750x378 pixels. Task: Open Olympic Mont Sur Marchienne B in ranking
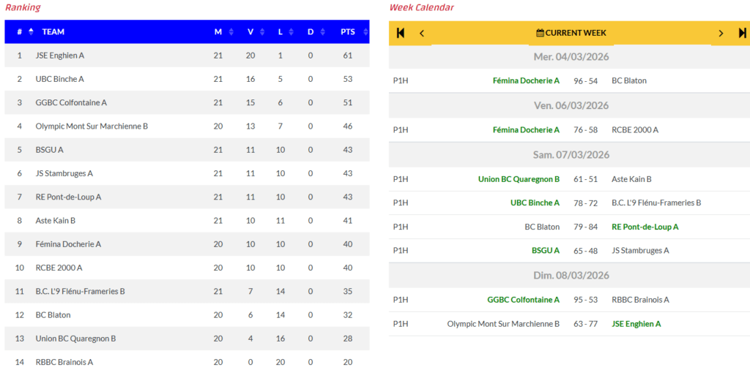[x=92, y=126]
